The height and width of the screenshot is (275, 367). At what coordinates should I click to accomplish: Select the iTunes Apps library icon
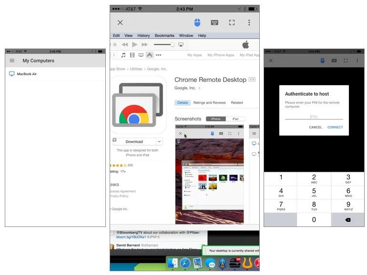(150, 55)
